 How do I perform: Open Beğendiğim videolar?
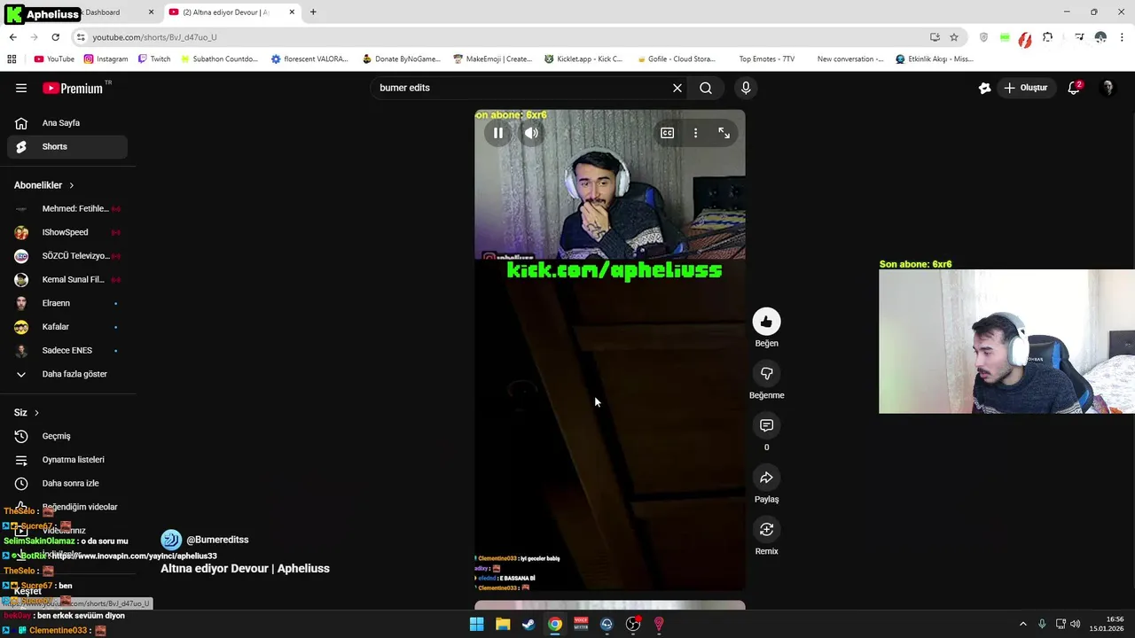click(67, 507)
